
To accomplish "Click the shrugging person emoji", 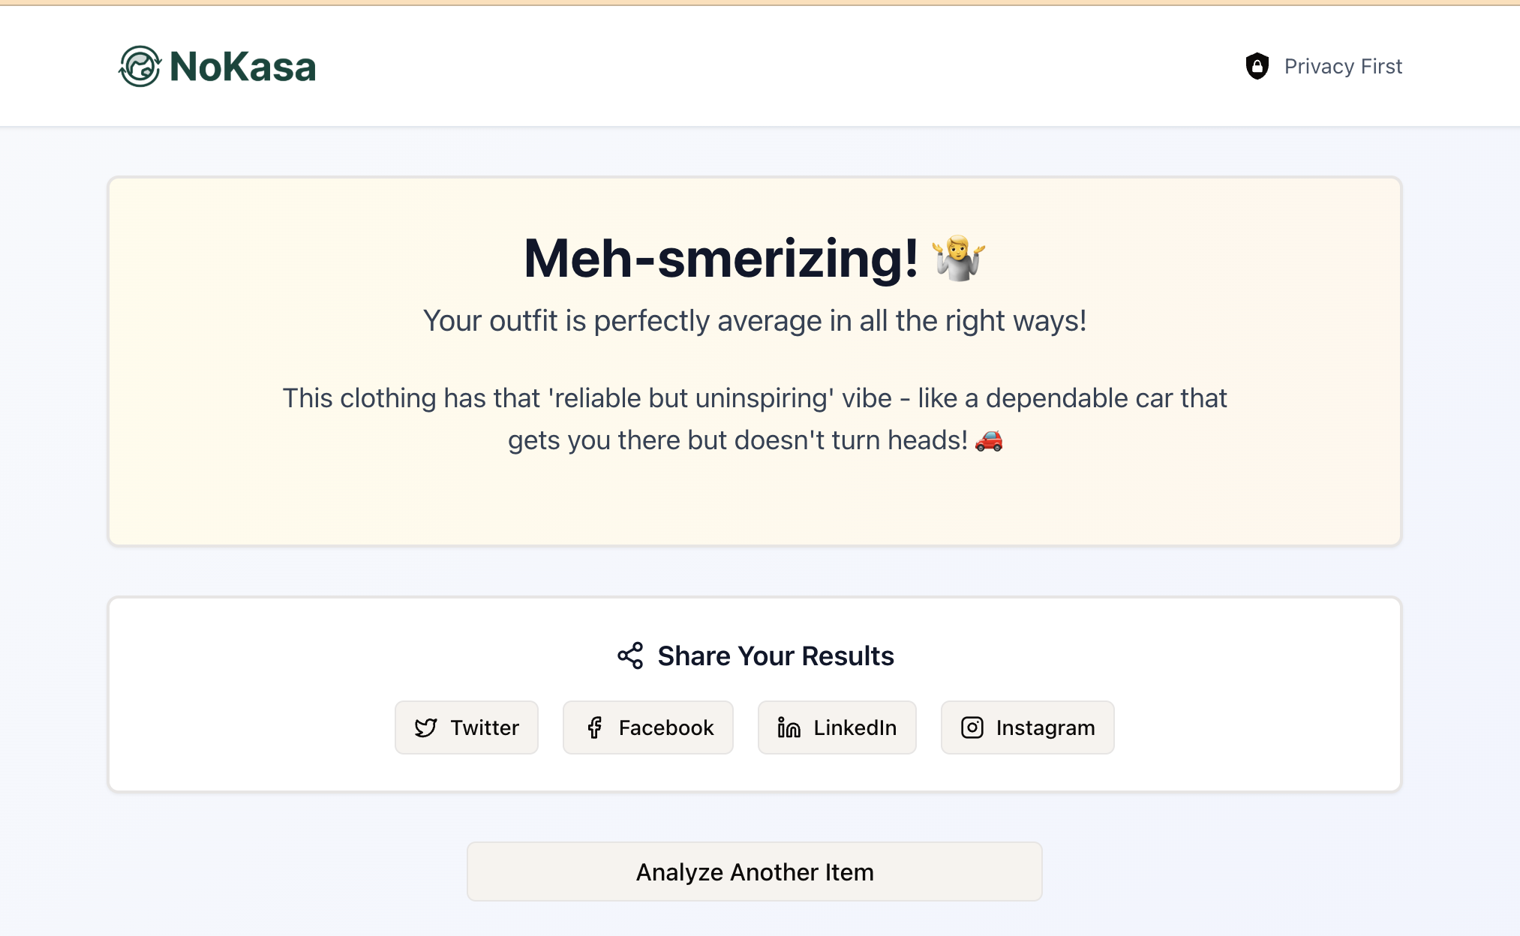I will click(958, 258).
